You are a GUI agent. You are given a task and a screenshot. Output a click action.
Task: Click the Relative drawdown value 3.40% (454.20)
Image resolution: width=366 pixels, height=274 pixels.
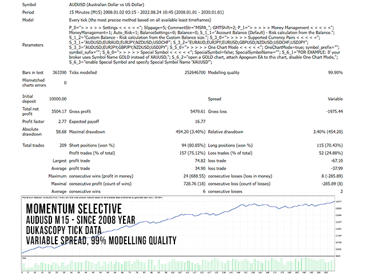tap(328, 132)
